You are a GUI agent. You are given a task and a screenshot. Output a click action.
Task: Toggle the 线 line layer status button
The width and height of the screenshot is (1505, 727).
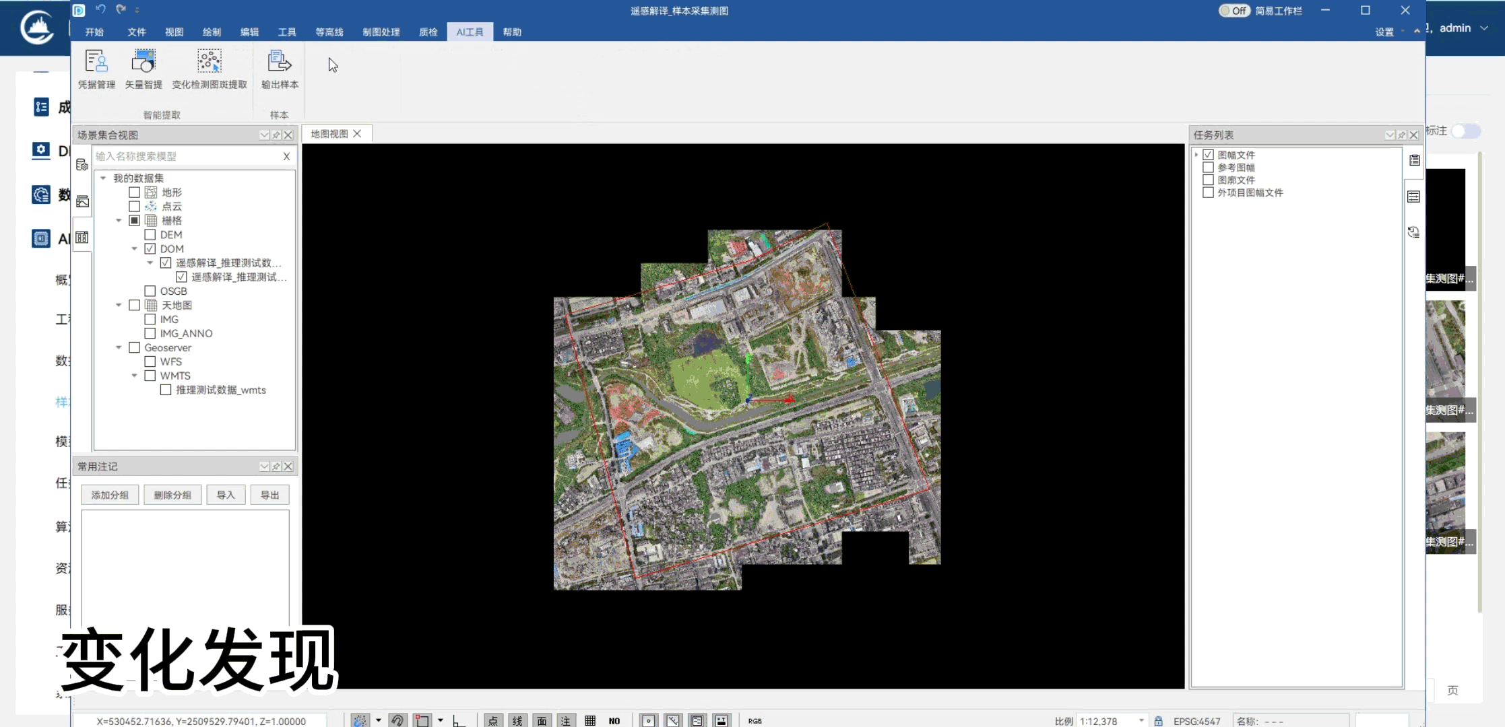pos(517,720)
